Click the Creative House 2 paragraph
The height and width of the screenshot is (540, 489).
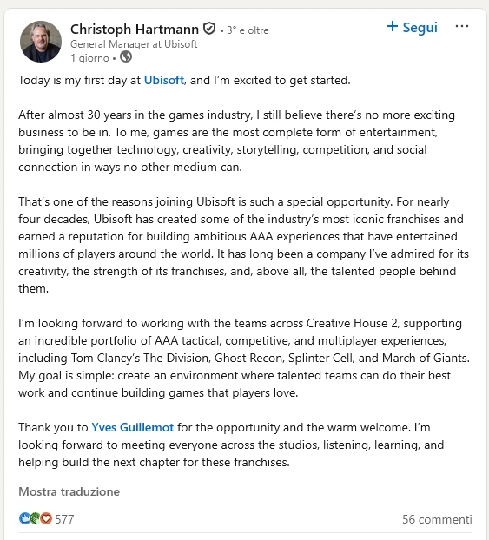pos(244,358)
